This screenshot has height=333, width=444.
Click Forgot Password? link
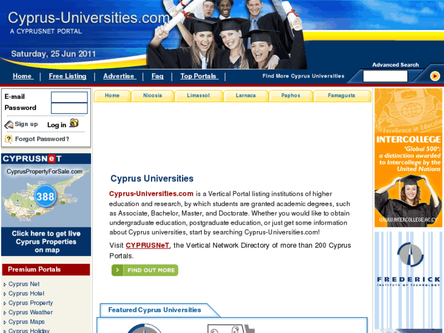[x=42, y=139]
